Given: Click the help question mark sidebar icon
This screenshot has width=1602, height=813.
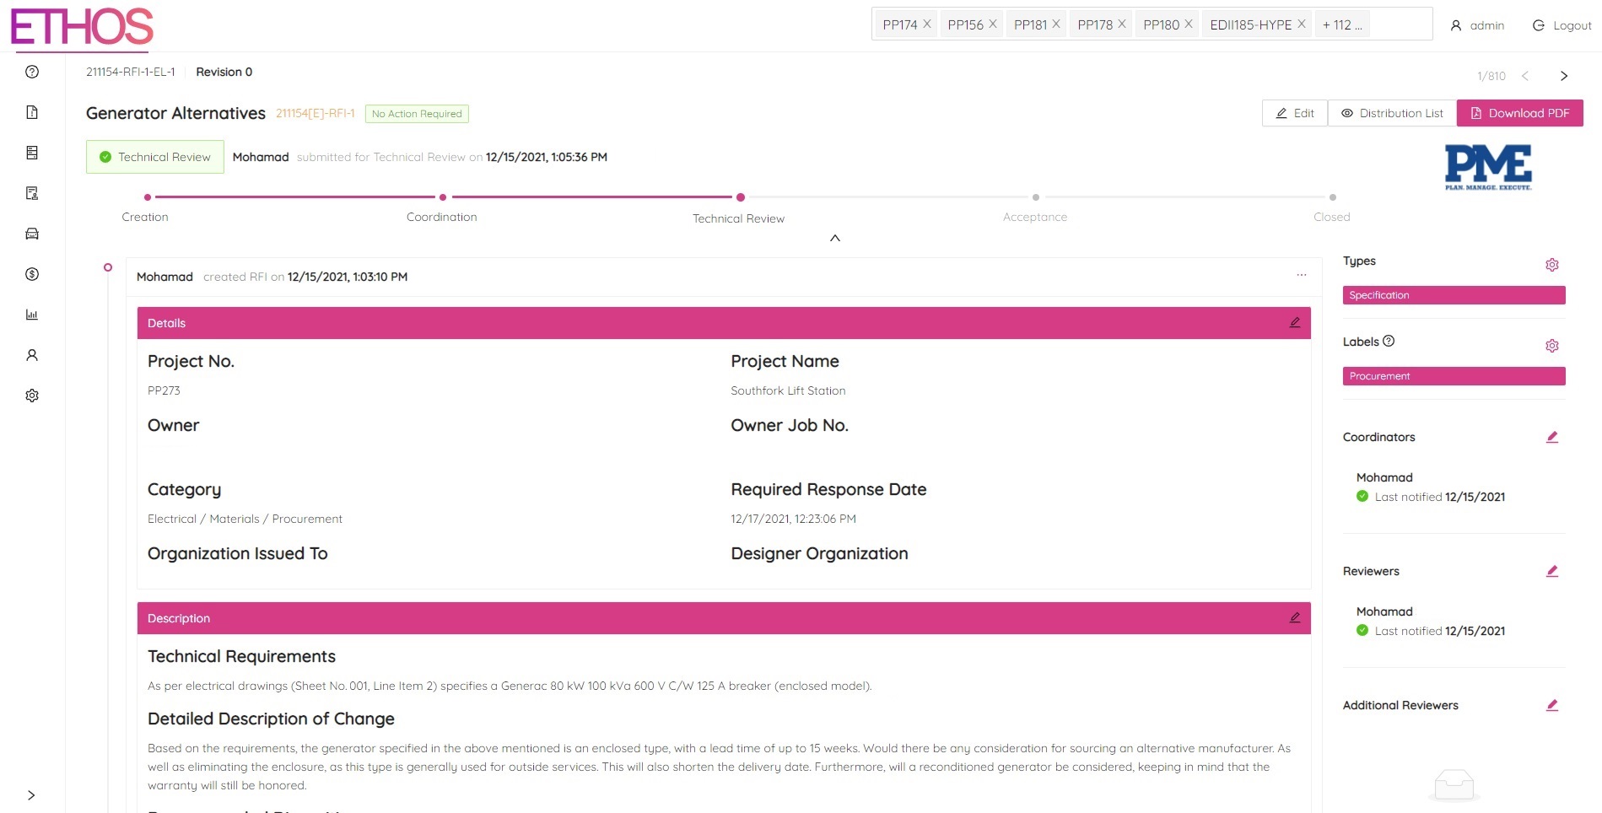Looking at the screenshot, I should point(32,72).
